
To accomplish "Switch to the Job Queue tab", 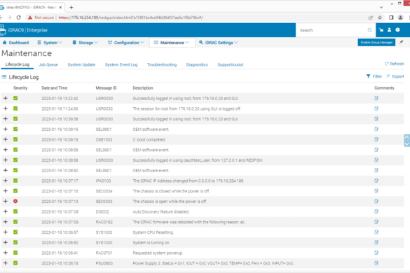I will click(48, 65).
